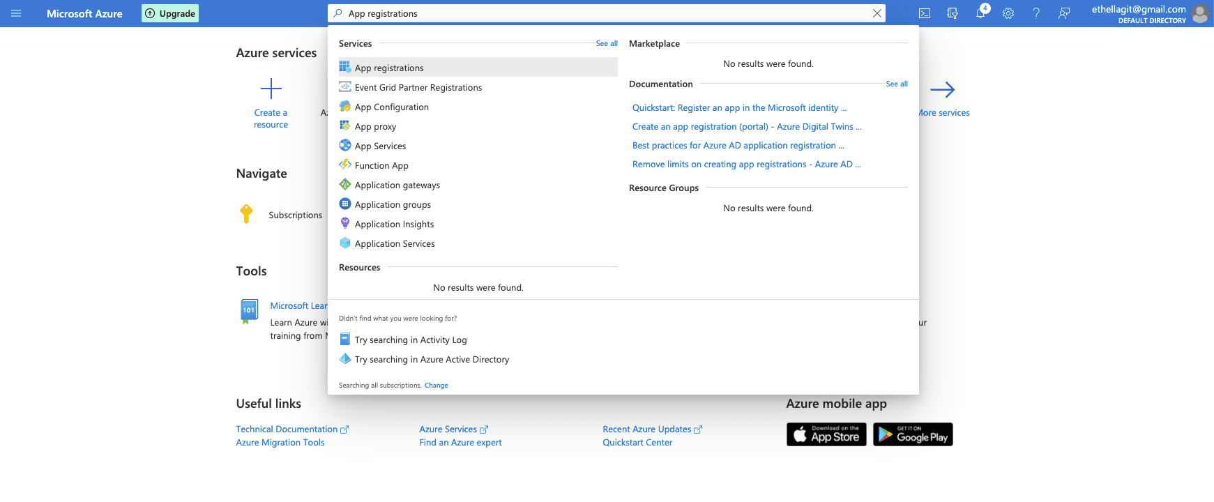Image resolution: width=1214 pixels, height=502 pixels.
Task: Click Download on the App Store badge
Action: (x=826, y=434)
